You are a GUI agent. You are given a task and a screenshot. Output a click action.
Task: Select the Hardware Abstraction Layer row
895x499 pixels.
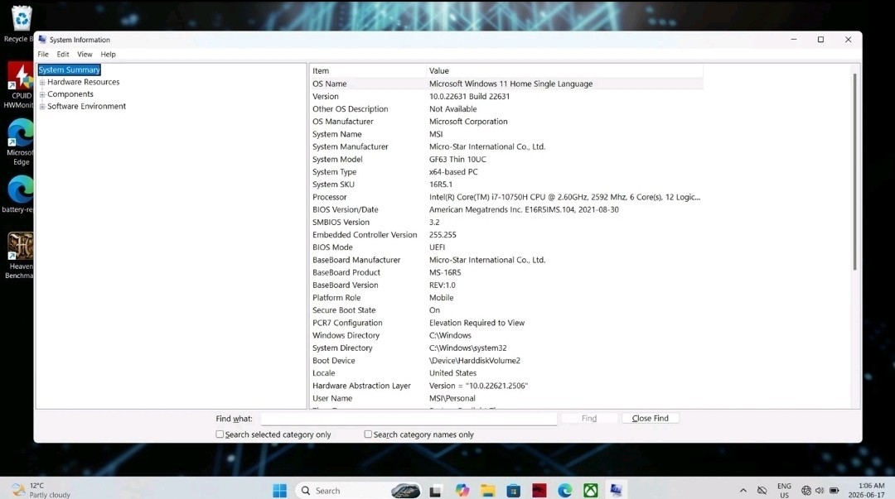pyautogui.click(x=506, y=386)
